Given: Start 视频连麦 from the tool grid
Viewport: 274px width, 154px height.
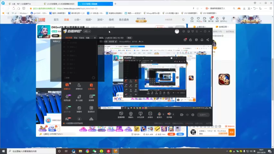Looking at the screenshot, I should (67, 98).
